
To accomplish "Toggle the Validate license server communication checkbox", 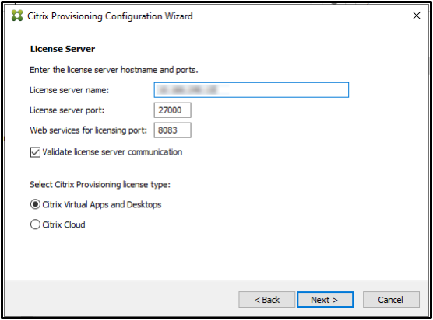I will coord(35,152).
